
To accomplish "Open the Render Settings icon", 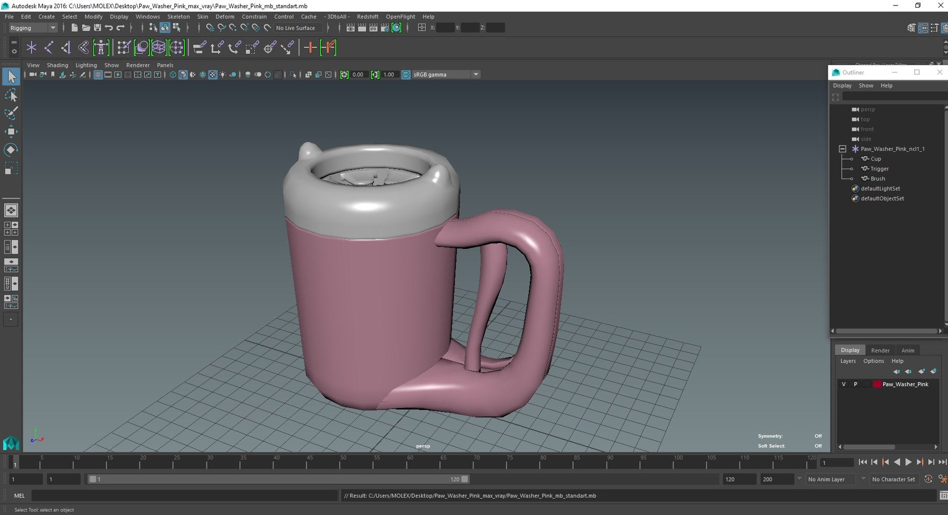I will [x=385, y=28].
